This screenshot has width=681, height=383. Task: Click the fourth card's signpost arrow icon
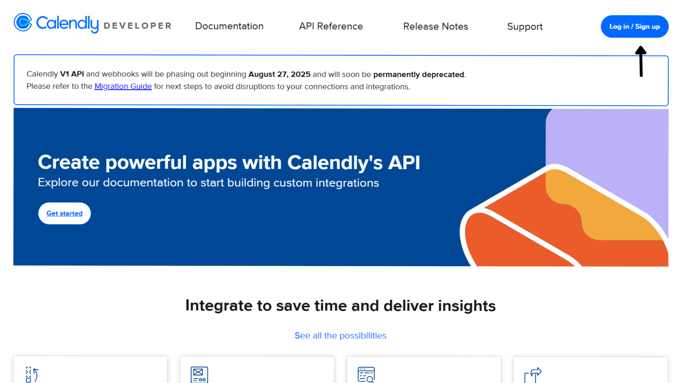[x=533, y=375]
